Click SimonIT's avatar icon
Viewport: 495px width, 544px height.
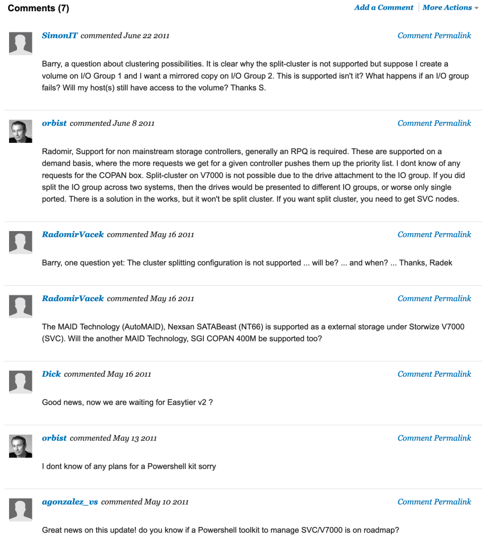pyautogui.click(x=21, y=44)
